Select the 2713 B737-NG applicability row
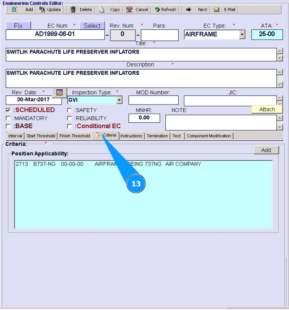This screenshot has height=310, width=289. point(143,164)
